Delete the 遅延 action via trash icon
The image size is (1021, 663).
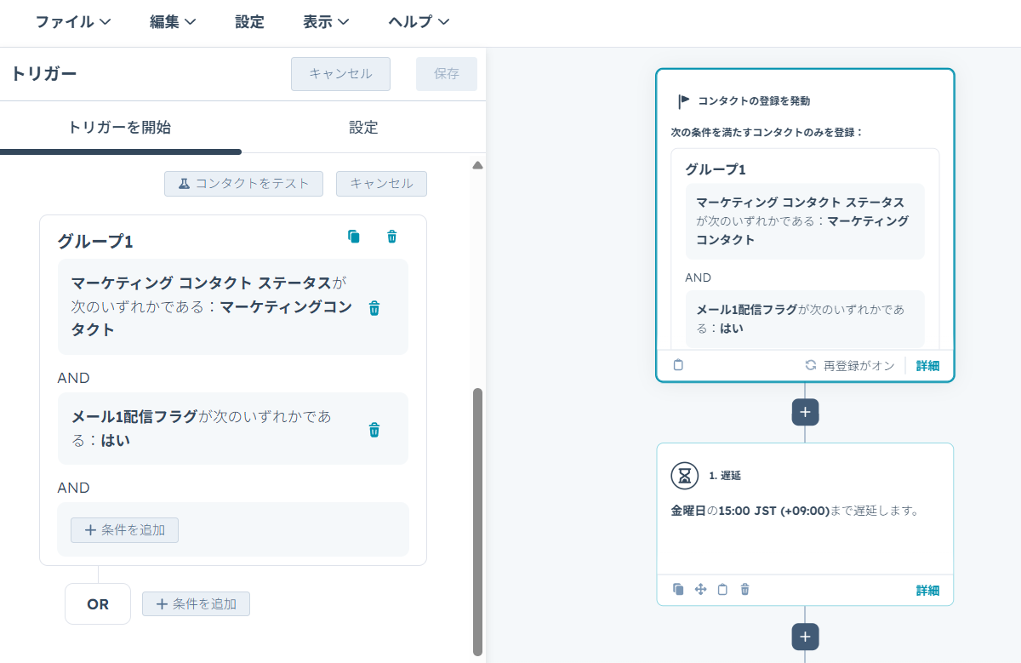click(x=744, y=589)
